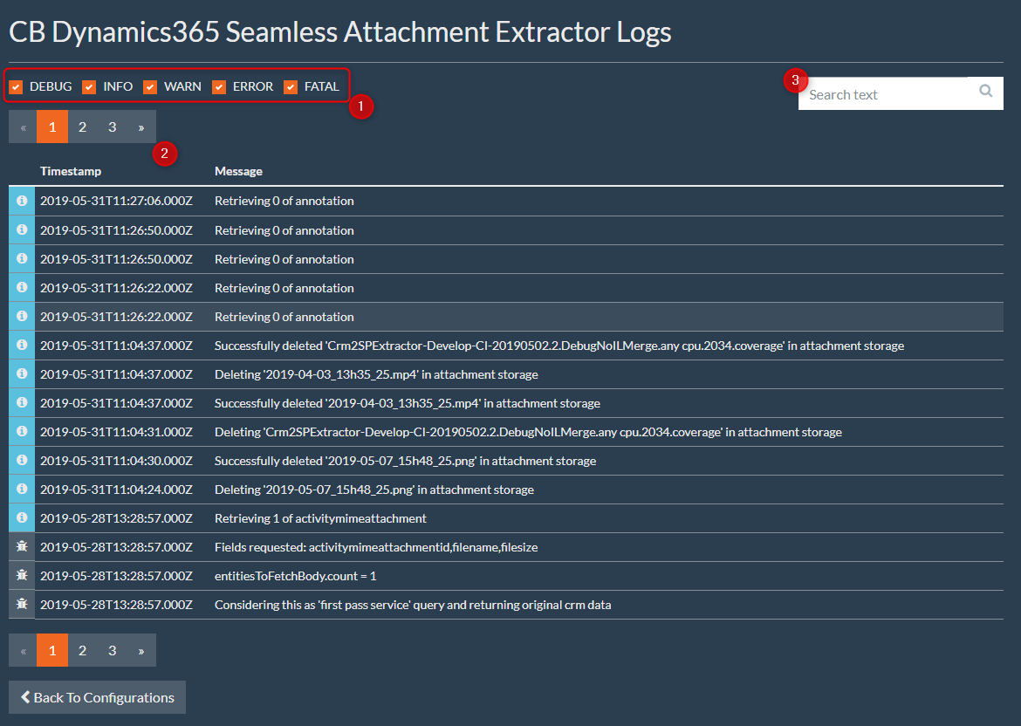Select timestamp 2019-05-31T11:04:31.000Z

116,432
